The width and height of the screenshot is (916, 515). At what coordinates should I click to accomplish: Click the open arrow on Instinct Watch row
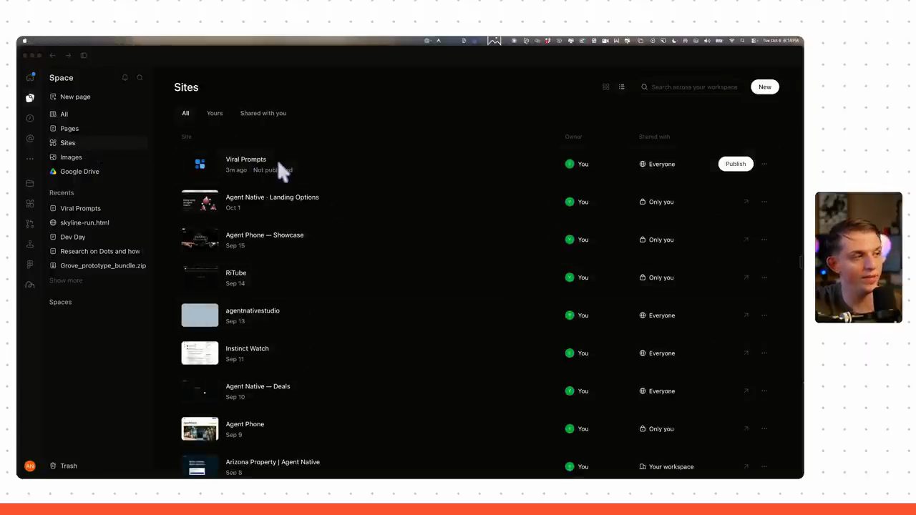(746, 353)
